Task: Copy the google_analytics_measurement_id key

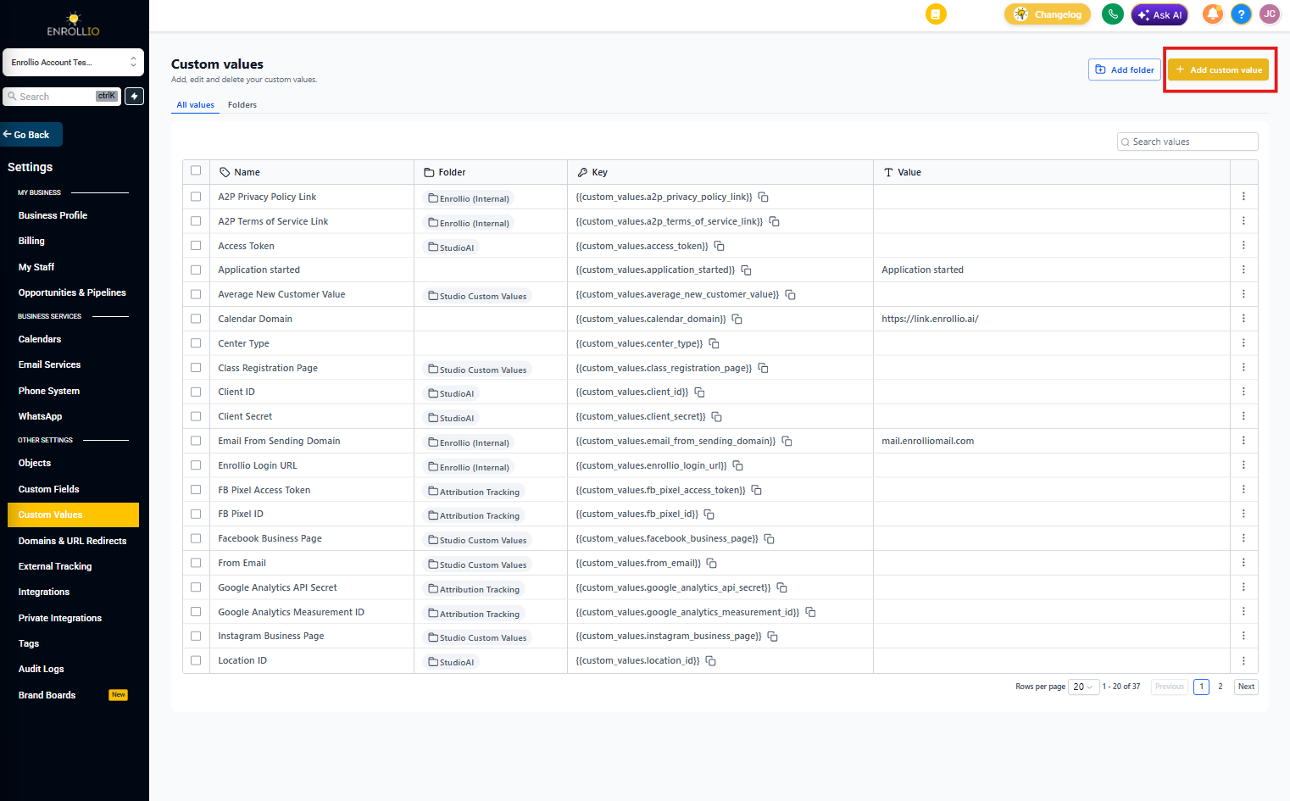Action: [810, 613]
